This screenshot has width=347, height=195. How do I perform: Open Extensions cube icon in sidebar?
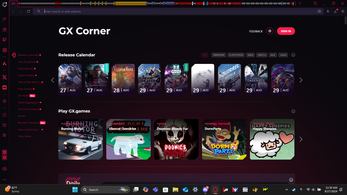coord(4,125)
